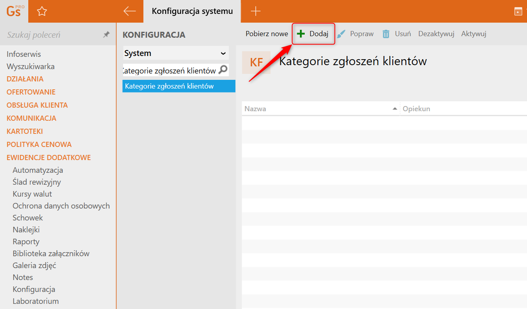Click the Nazwa column header
527x309 pixels.
click(x=320, y=108)
